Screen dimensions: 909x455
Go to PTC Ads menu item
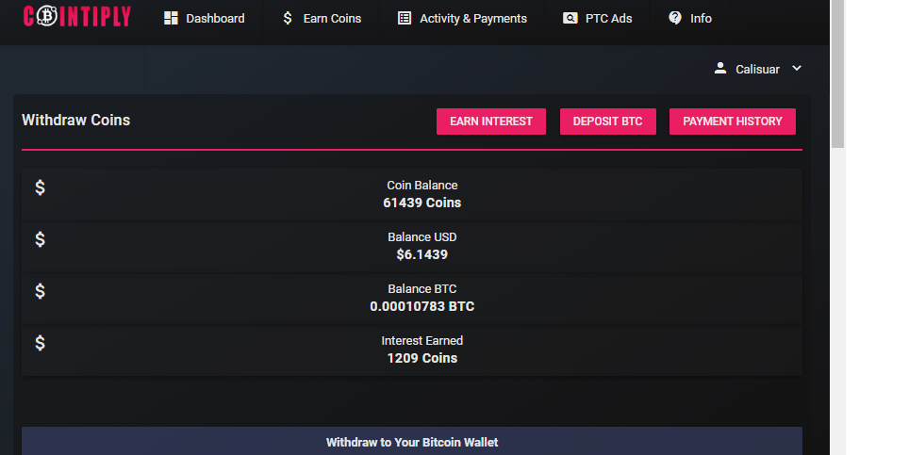pyautogui.click(x=597, y=19)
